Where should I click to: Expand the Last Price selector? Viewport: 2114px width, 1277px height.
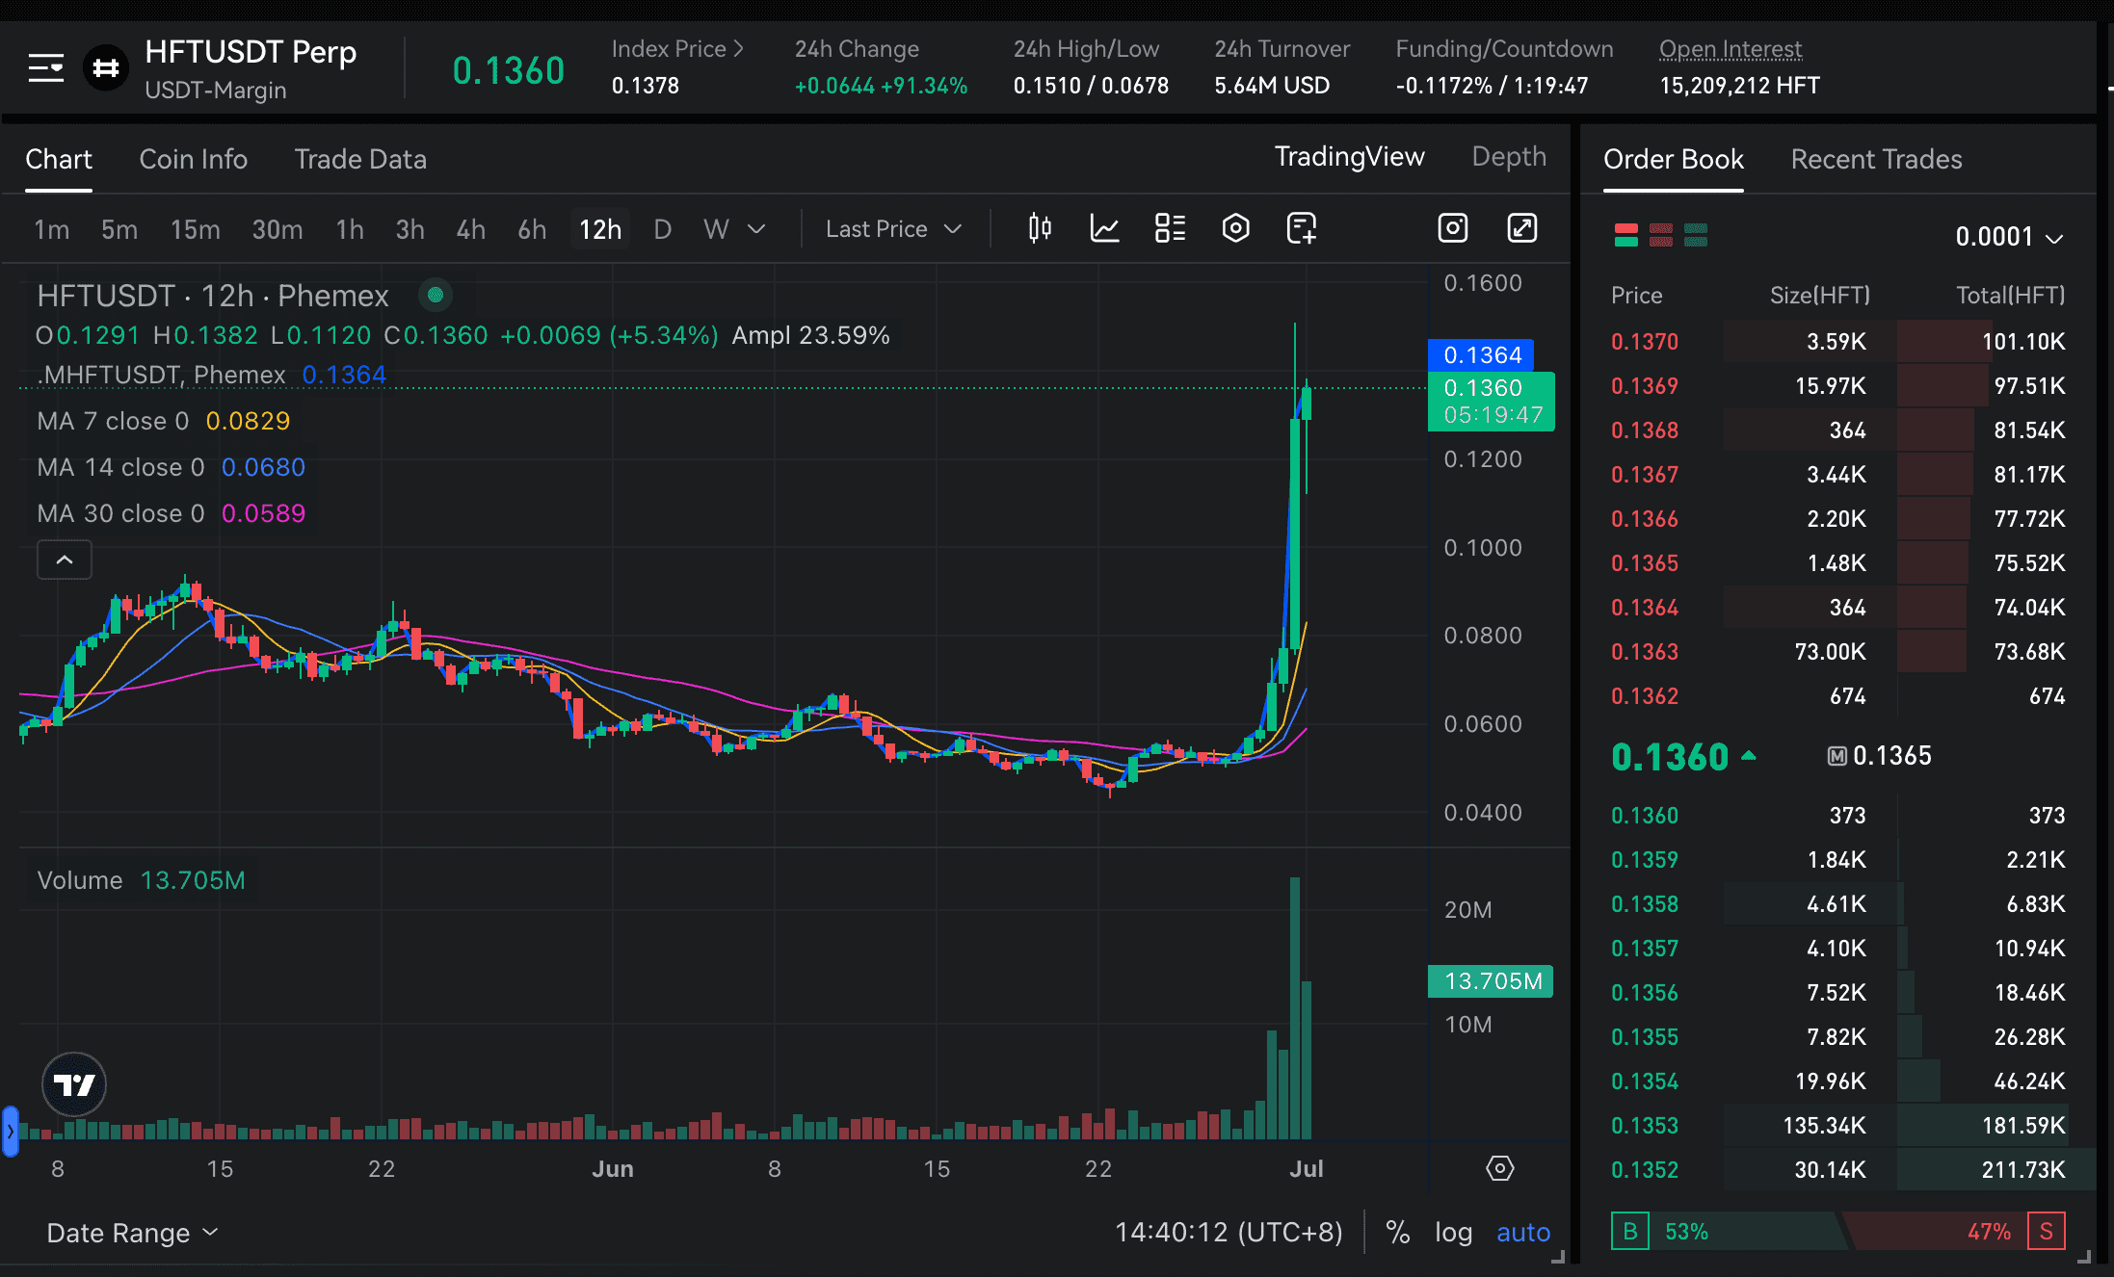(x=891, y=228)
